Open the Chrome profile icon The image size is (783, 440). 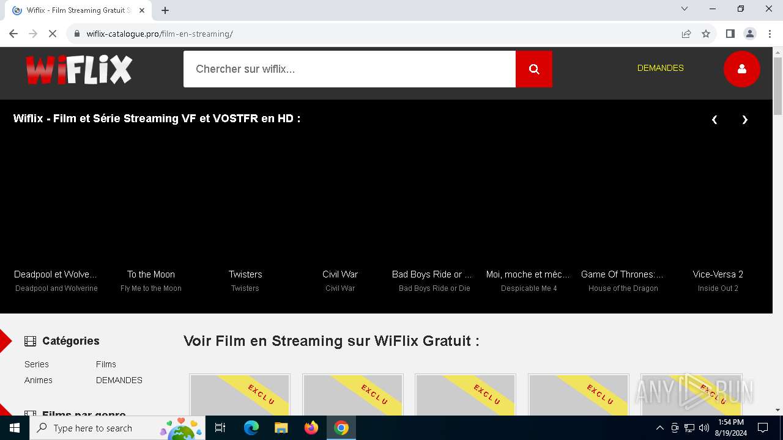(x=750, y=34)
